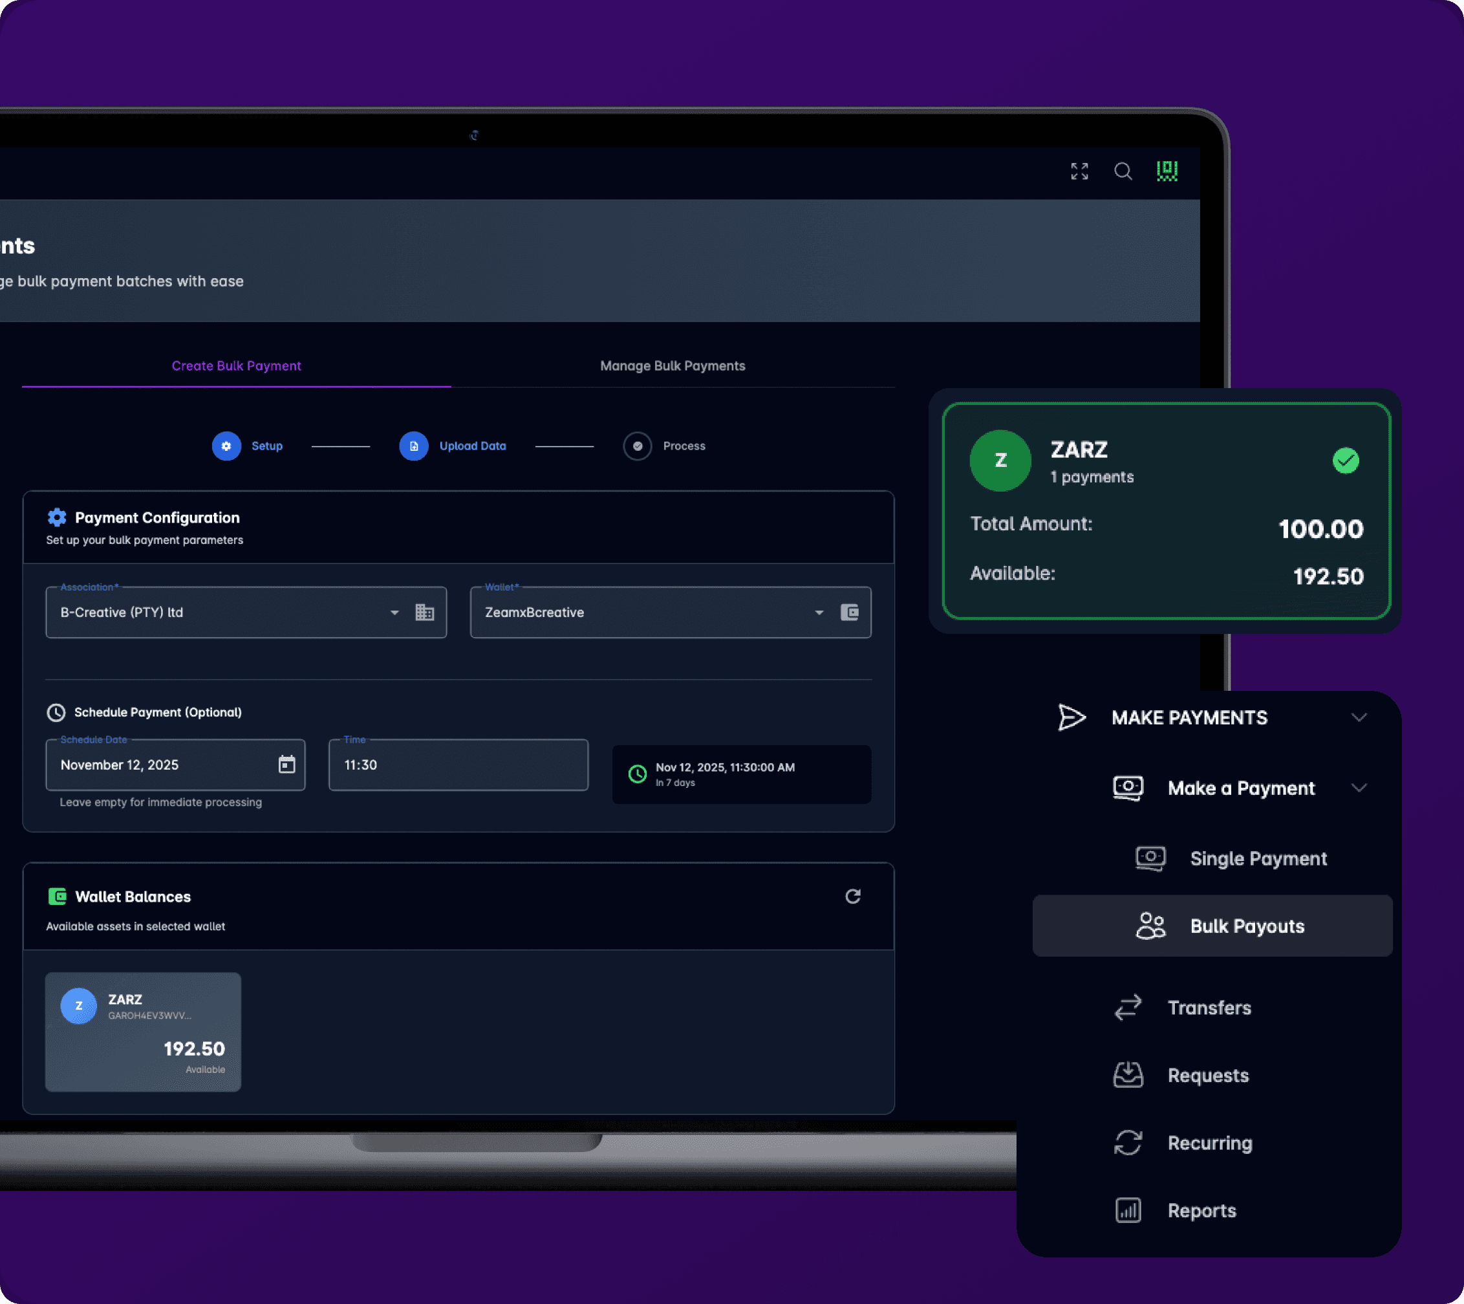Refresh the wallet balances
This screenshot has width=1464, height=1304.
coord(852,896)
